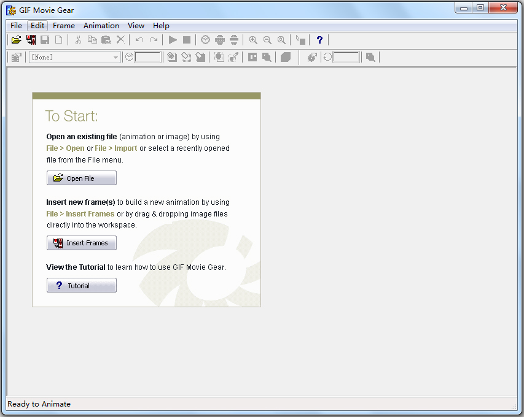The height and width of the screenshot is (417, 524).
Task: Open the File menu
Action: (16, 26)
